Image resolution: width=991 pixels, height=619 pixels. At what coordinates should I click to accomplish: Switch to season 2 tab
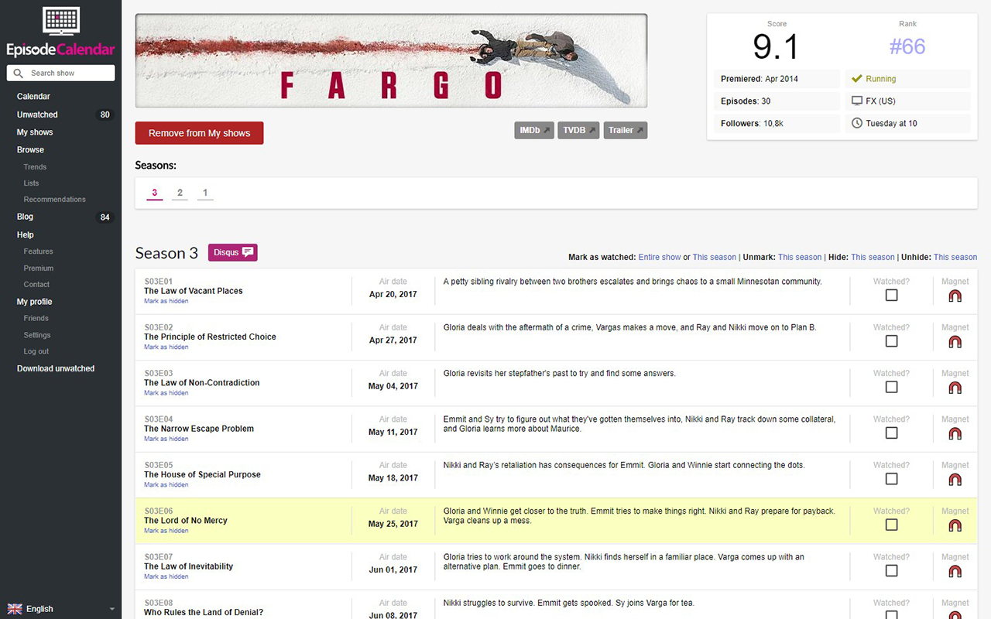pos(180,193)
